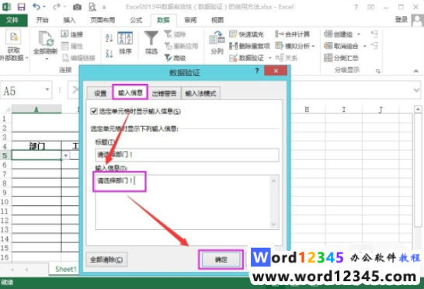Click the OK button in Data Validation dialog
The height and width of the screenshot is (289, 424).
tap(221, 259)
